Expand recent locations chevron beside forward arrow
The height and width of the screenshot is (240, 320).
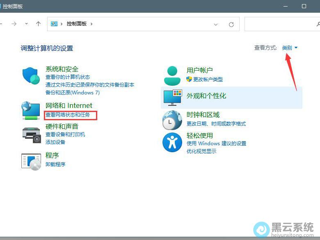click(26, 24)
